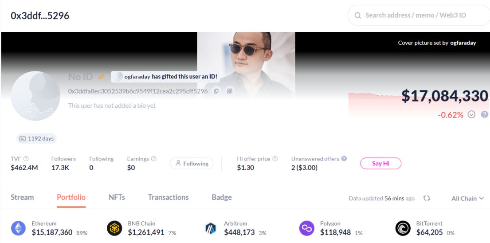Copy the wallet address with copy icon

[216, 91]
